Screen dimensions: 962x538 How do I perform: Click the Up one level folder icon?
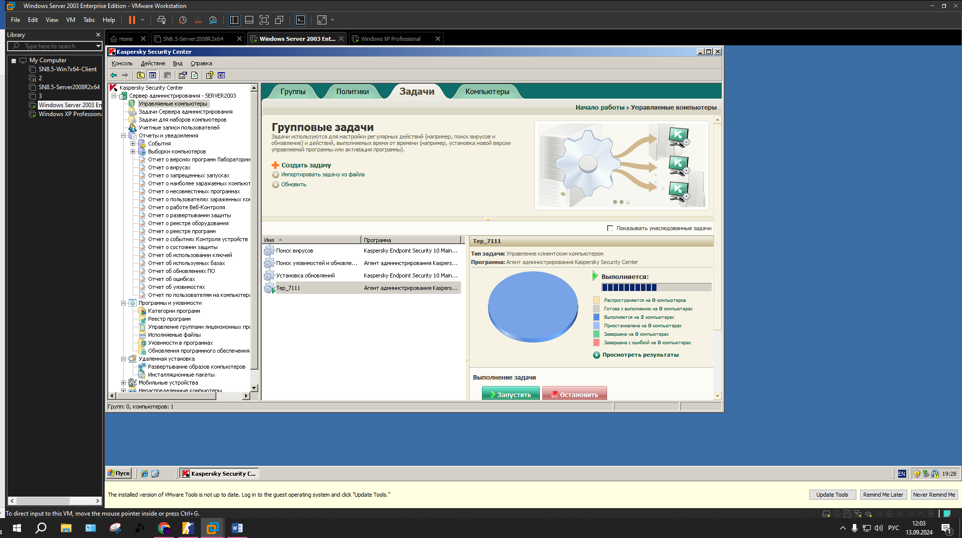click(x=141, y=75)
